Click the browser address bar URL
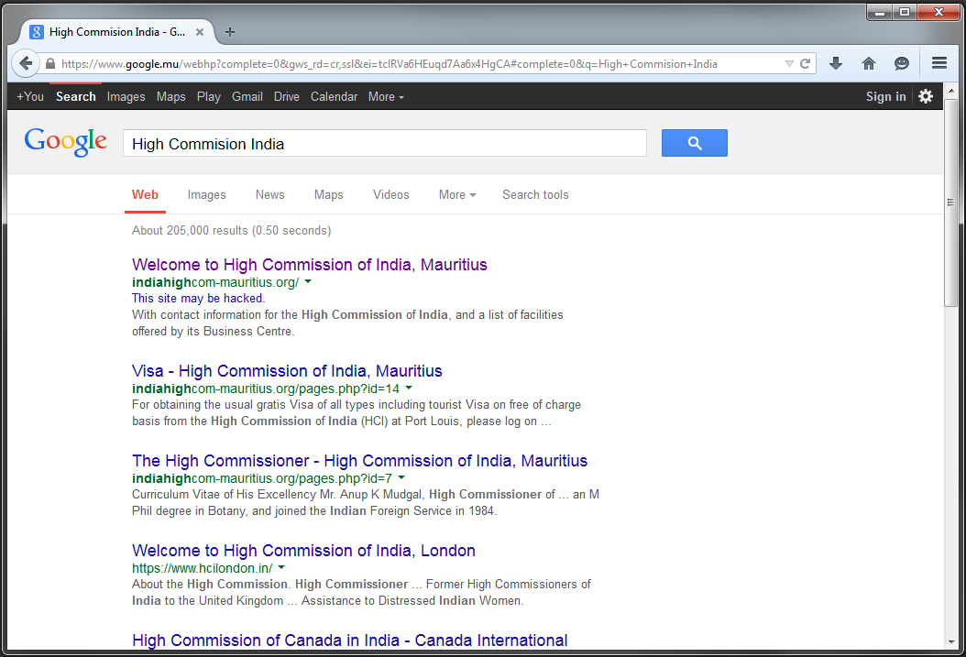The width and height of the screenshot is (966, 657). tap(390, 63)
